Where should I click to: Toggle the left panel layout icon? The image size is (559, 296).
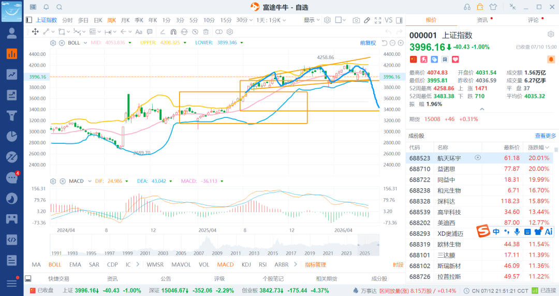[x=29, y=20]
